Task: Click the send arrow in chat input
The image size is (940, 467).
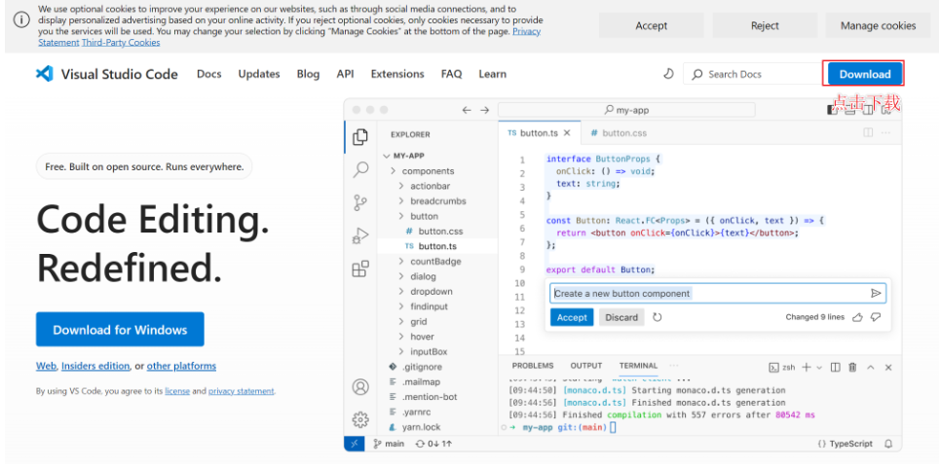Action: coord(876,293)
